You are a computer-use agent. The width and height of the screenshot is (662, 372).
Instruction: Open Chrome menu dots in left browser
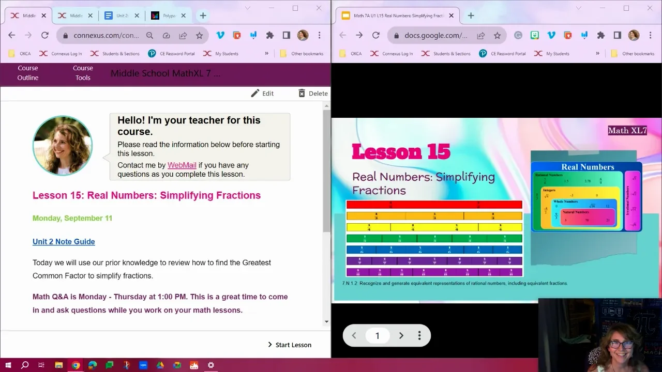coord(319,35)
